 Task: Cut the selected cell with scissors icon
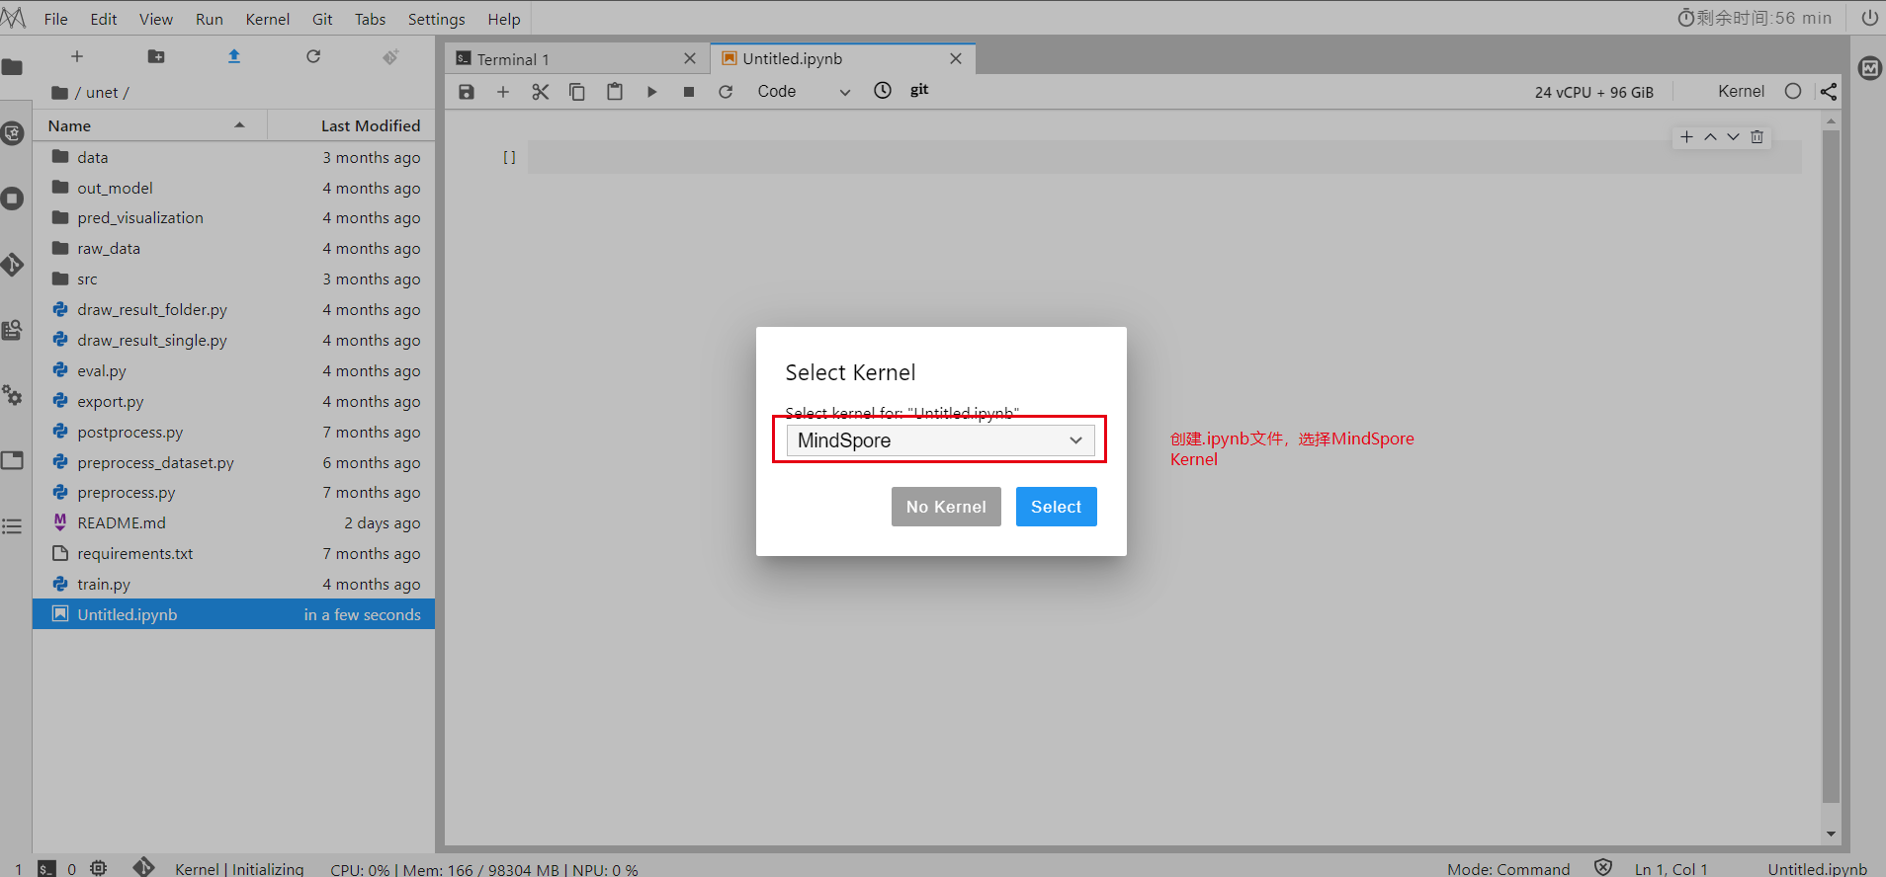(x=540, y=92)
